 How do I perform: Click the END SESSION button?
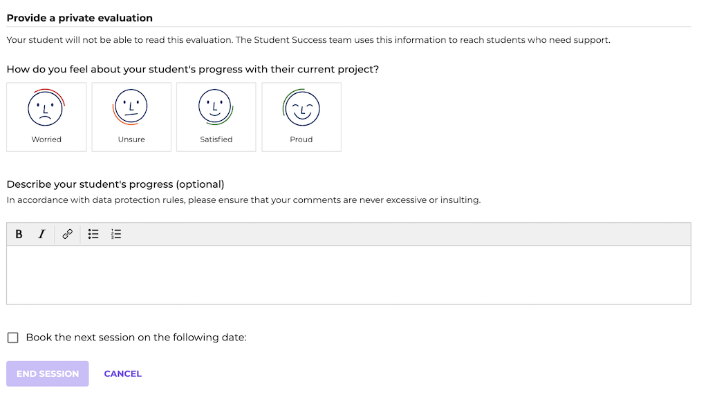coord(48,373)
